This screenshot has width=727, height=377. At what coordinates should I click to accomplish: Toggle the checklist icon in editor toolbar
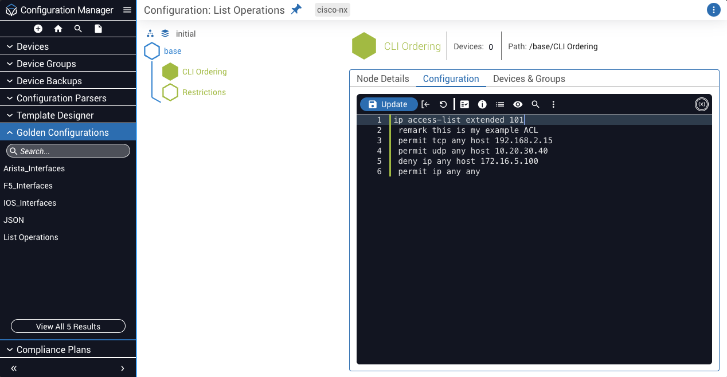coord(464,104)
